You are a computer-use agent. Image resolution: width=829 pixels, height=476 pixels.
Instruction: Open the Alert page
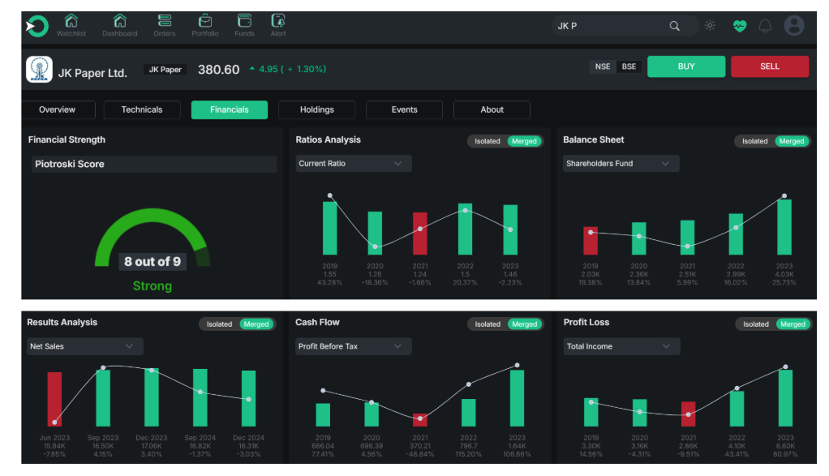278,25
